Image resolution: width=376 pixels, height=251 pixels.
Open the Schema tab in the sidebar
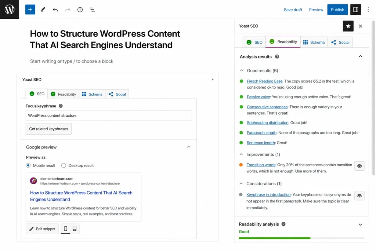314,42
